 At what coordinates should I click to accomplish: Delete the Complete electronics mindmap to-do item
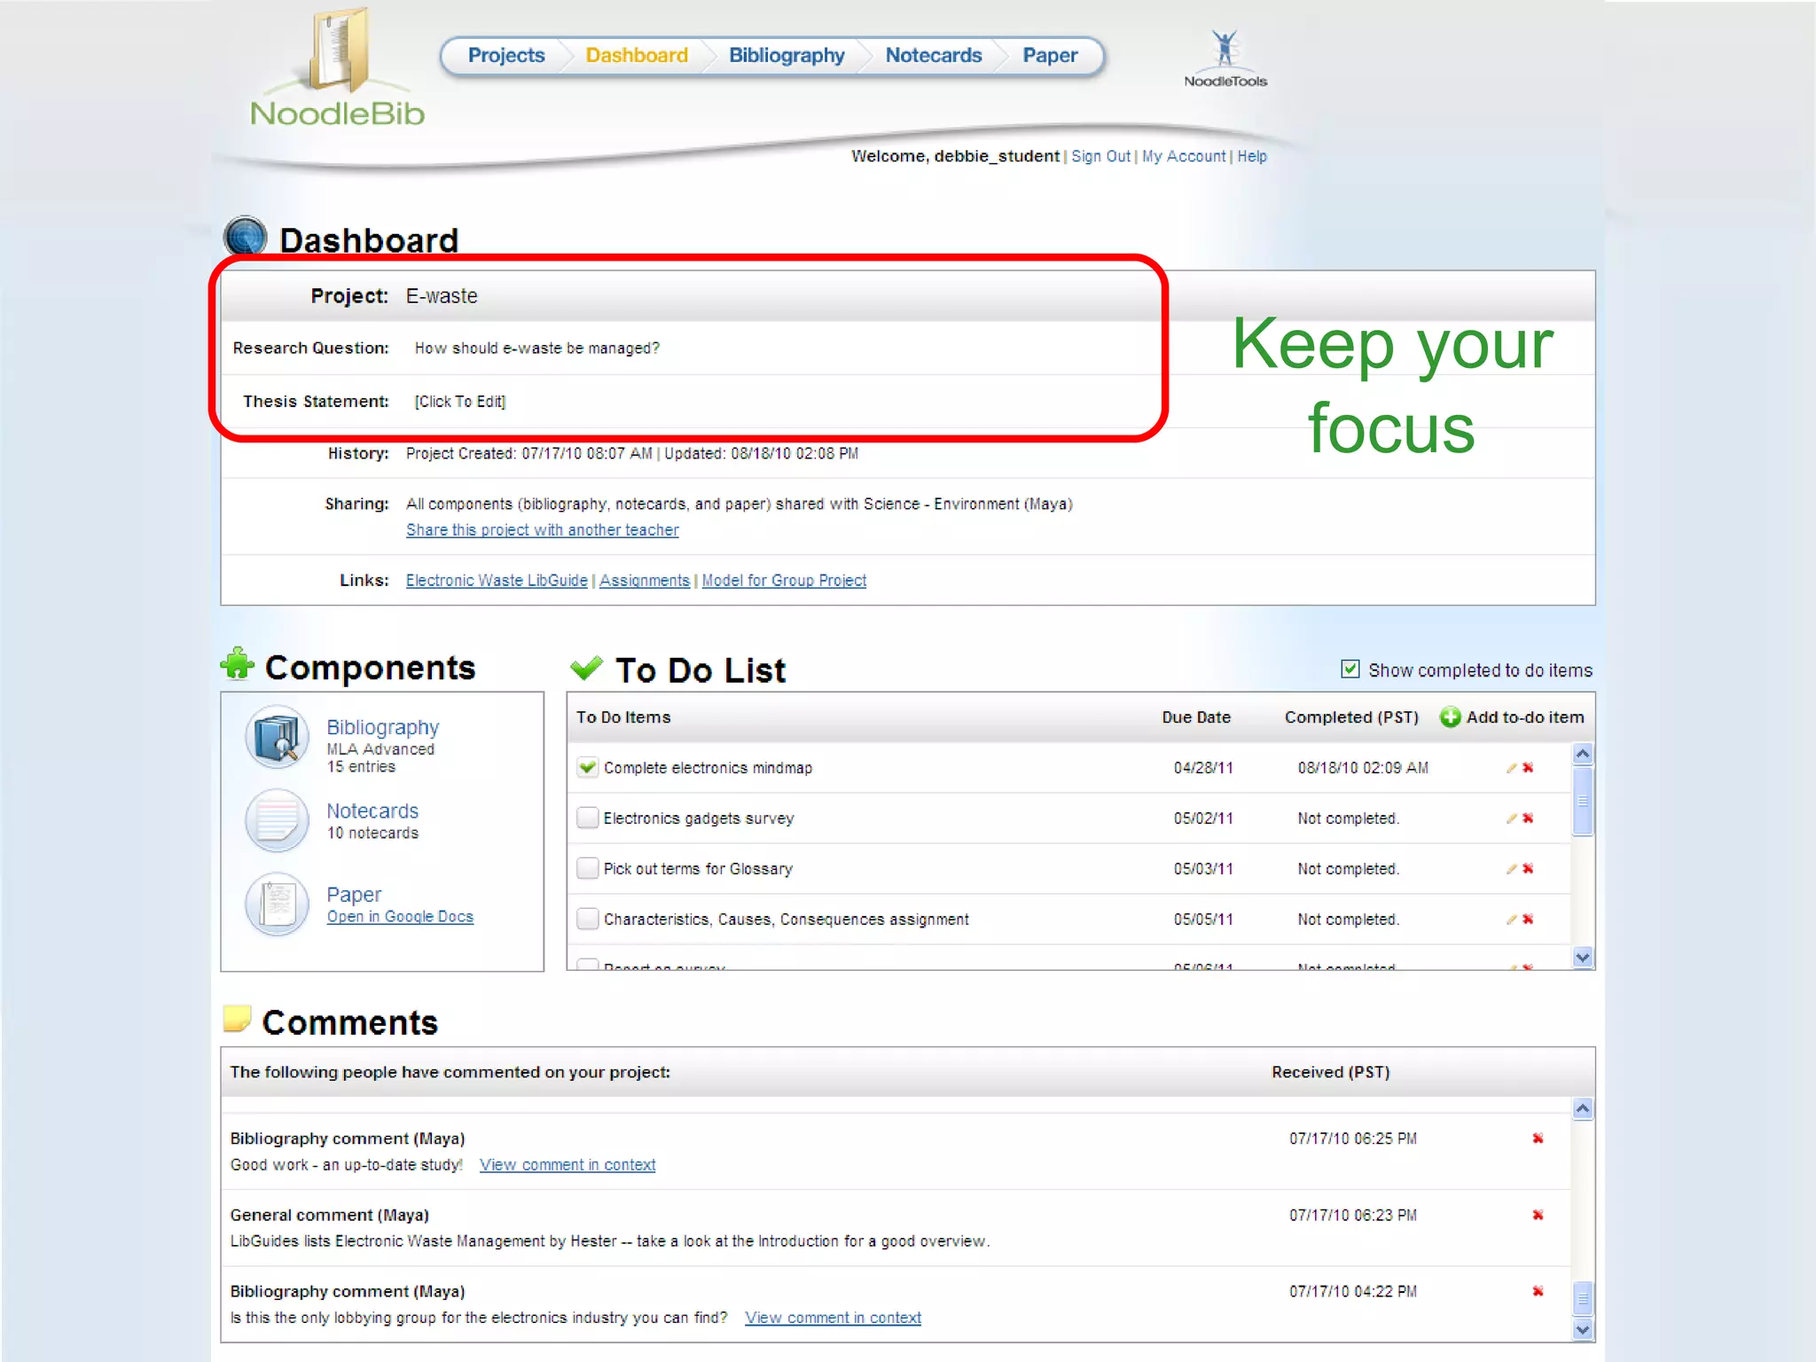(1528, 768)
